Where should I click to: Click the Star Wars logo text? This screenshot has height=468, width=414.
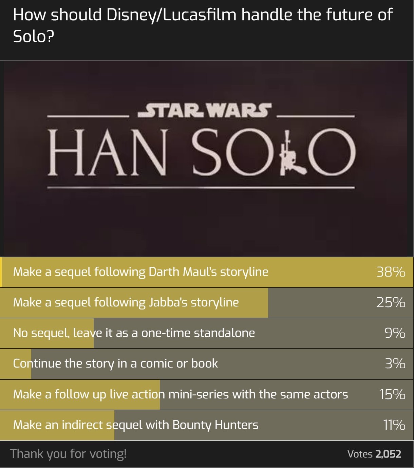[204, 111]
